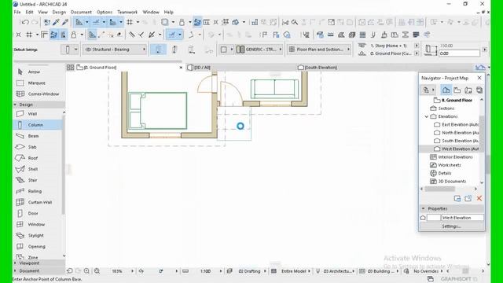Click Default Settings label in info box
The height and width of the screenshot is (283, 503).
pos(26,50)
